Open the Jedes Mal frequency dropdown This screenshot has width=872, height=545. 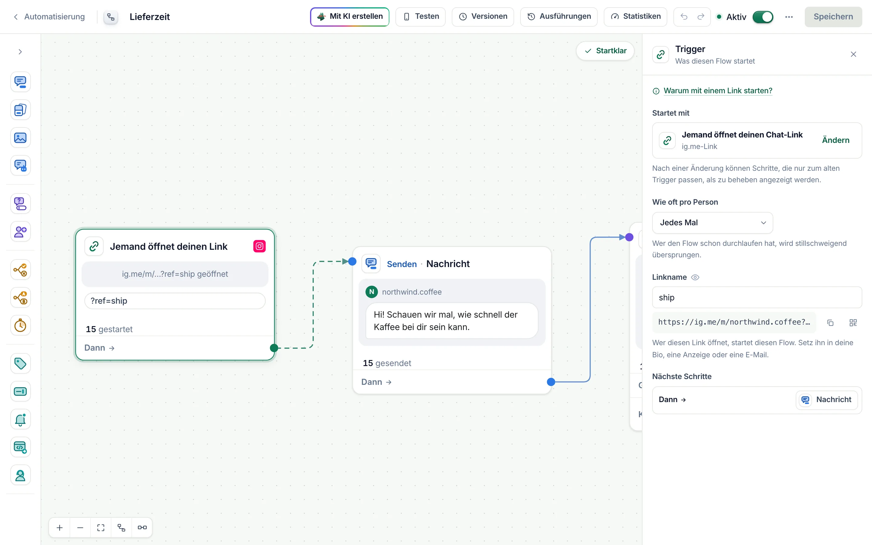click(712, 223)
